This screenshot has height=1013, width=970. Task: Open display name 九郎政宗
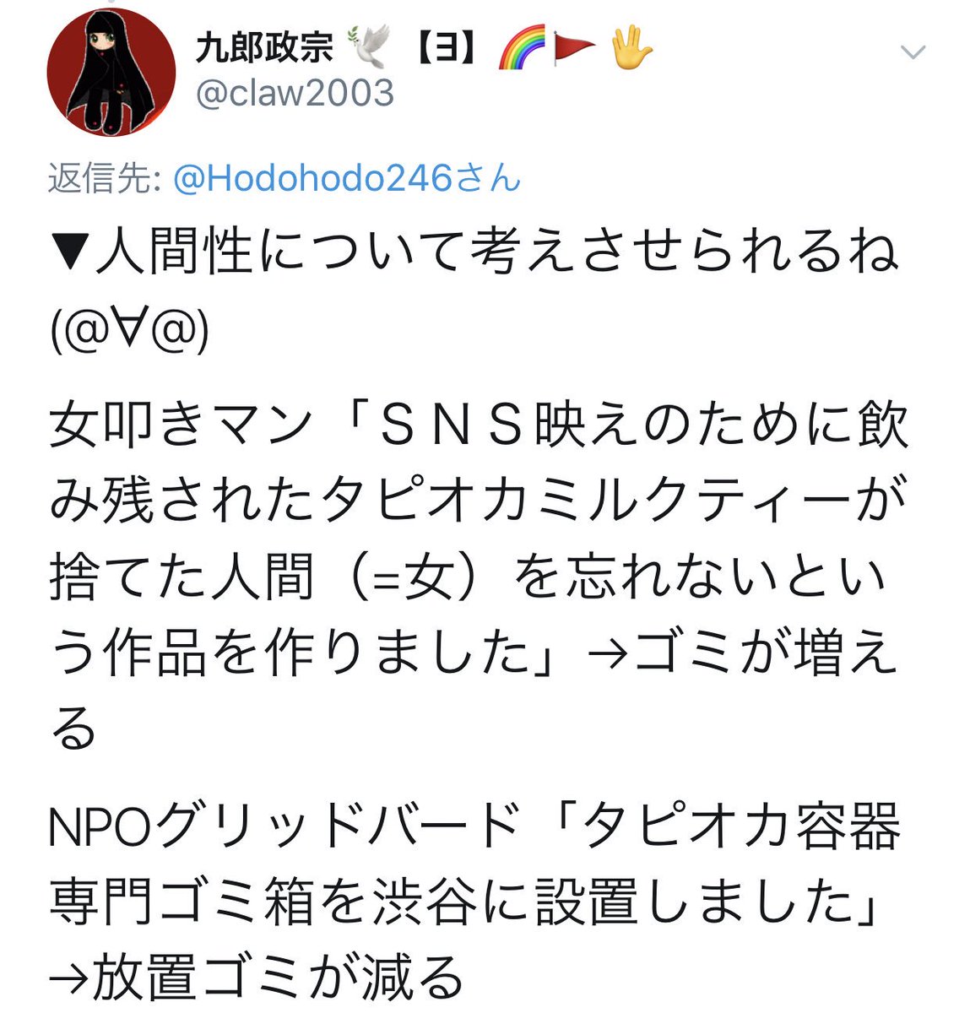pos(264,48)
